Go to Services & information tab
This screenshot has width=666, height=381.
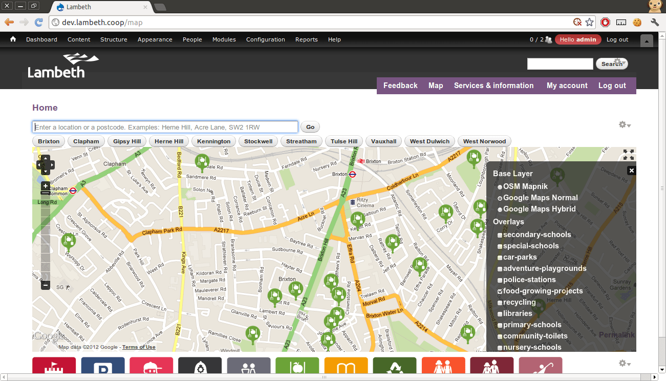point(494,86)
